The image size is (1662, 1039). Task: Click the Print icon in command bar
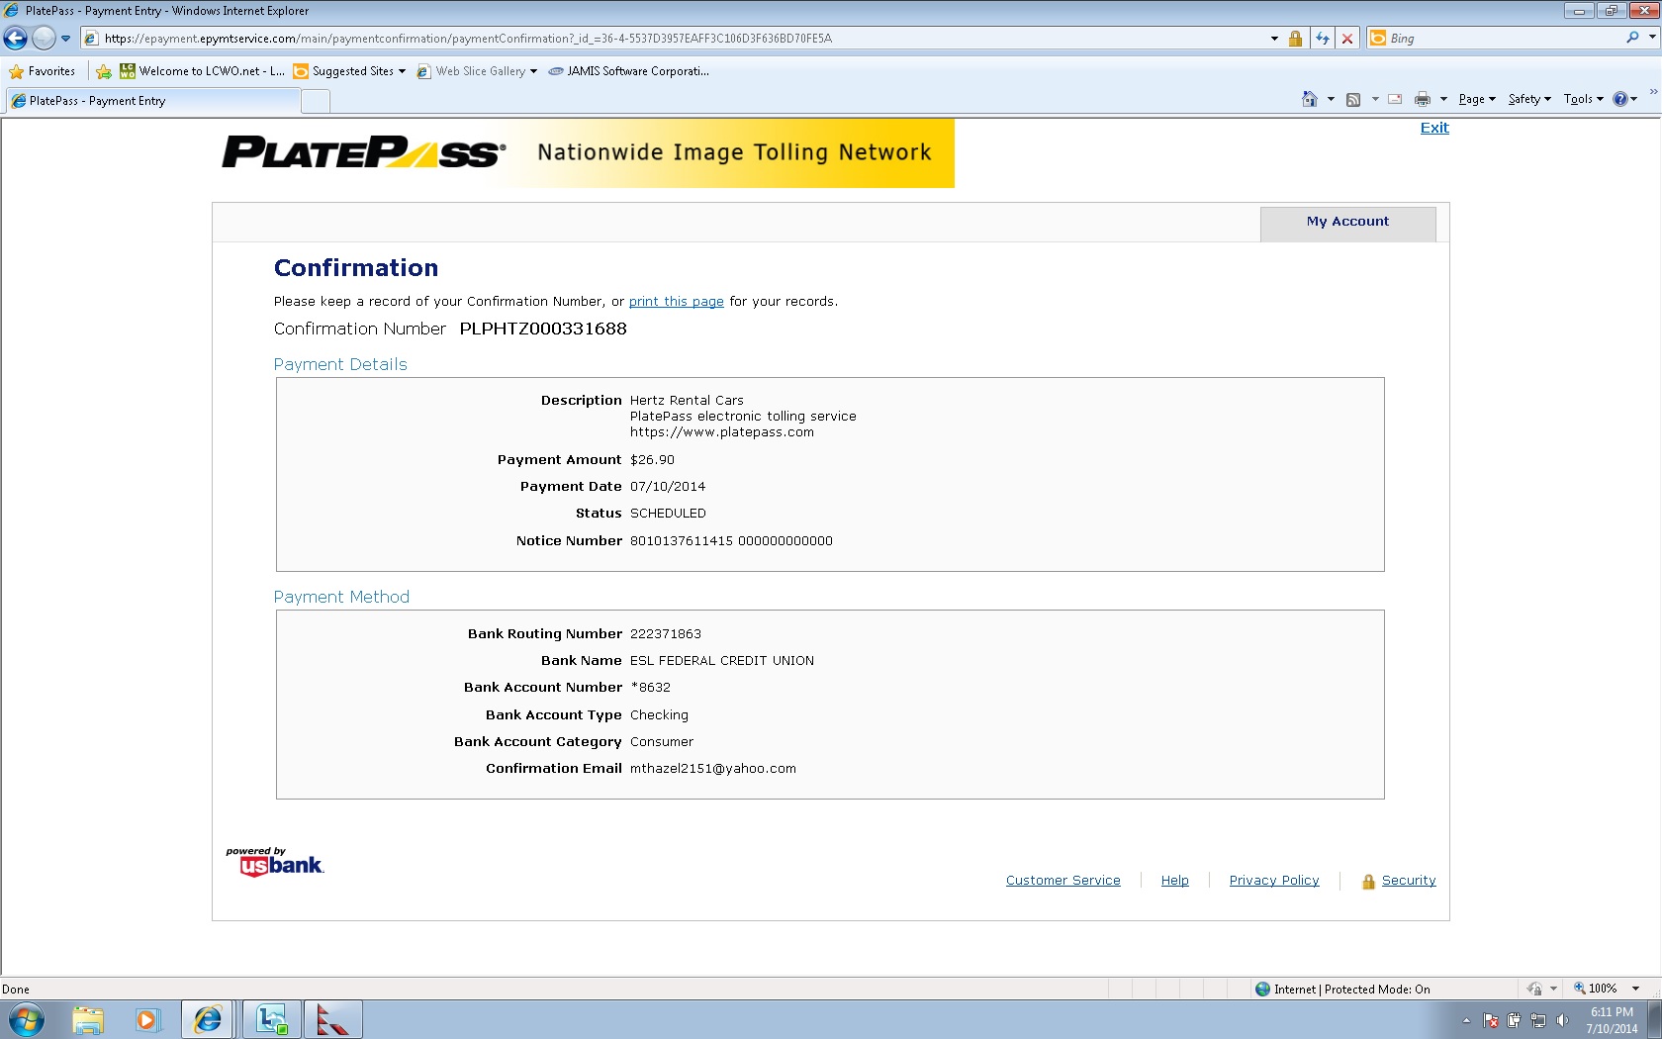point(1423,99)
